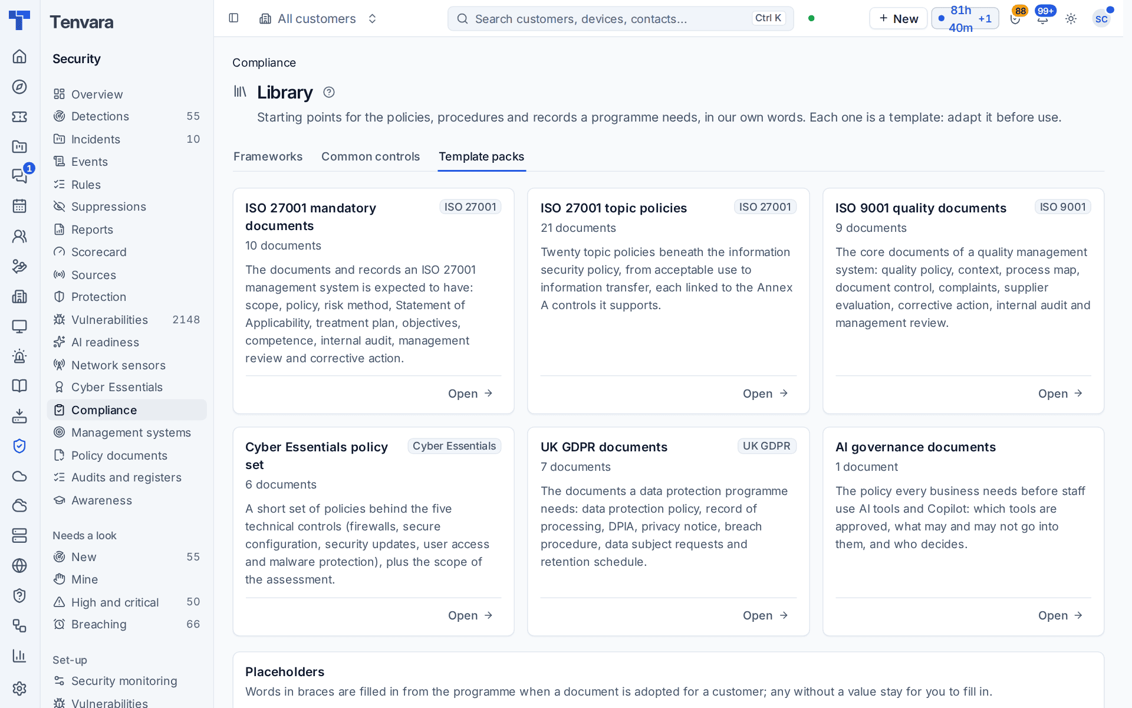Collapse the sidebar with the panel toggle
Screen dimensions: 1132x708
point(233,18)
